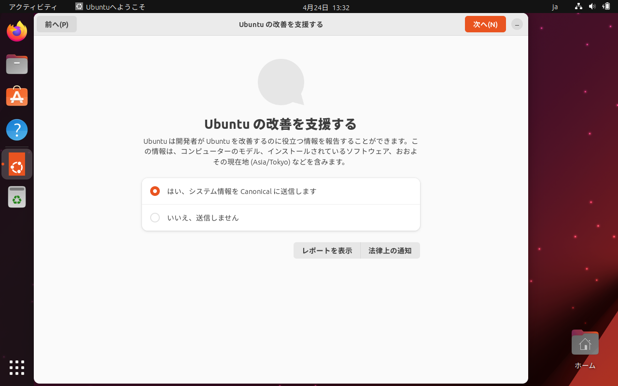Click the Ubuntuへようこそ app menu

click(x=110, y=7)
